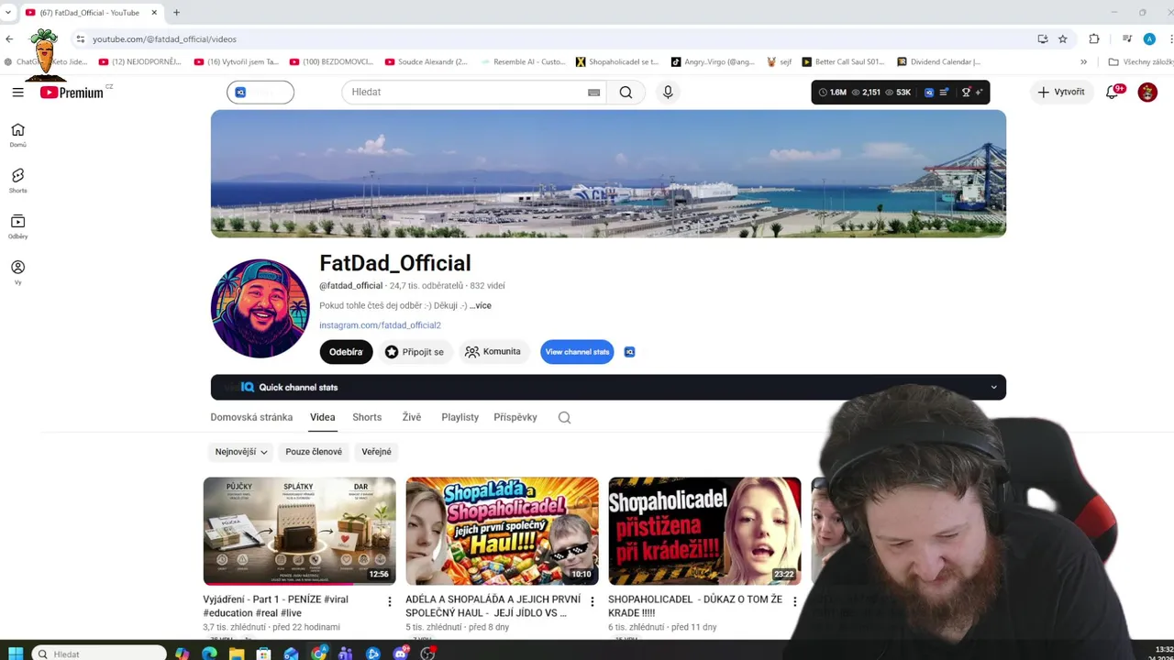Open the Vy profile section in sidebar
Screen dimensions: 1174x660
click(17, 272)
